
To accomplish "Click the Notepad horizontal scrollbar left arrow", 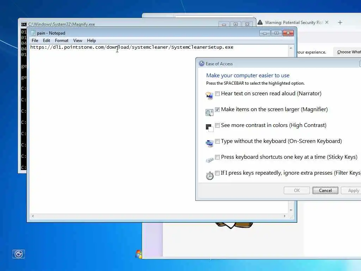I will (x=33, y=216).
